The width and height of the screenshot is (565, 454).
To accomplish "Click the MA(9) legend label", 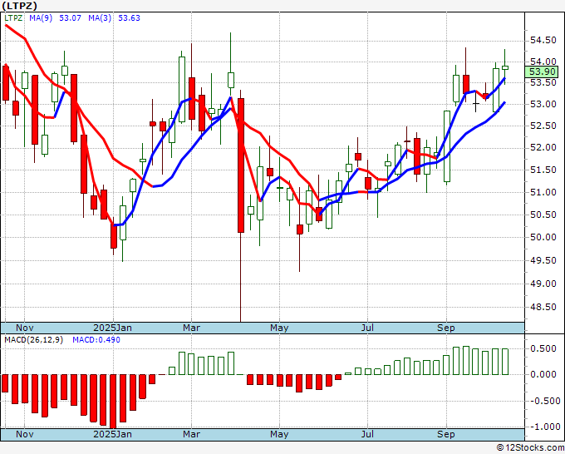I will pos(41,18).
